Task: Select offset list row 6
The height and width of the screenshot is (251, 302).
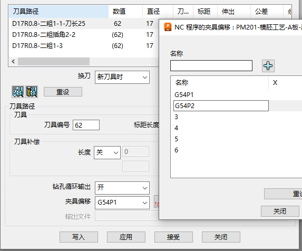Action: (236, 150)
